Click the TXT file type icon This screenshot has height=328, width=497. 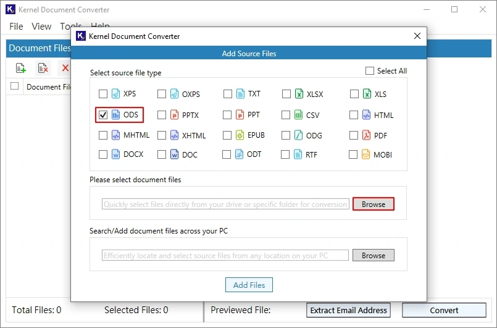pyautogui.click(x=240, y=94)
